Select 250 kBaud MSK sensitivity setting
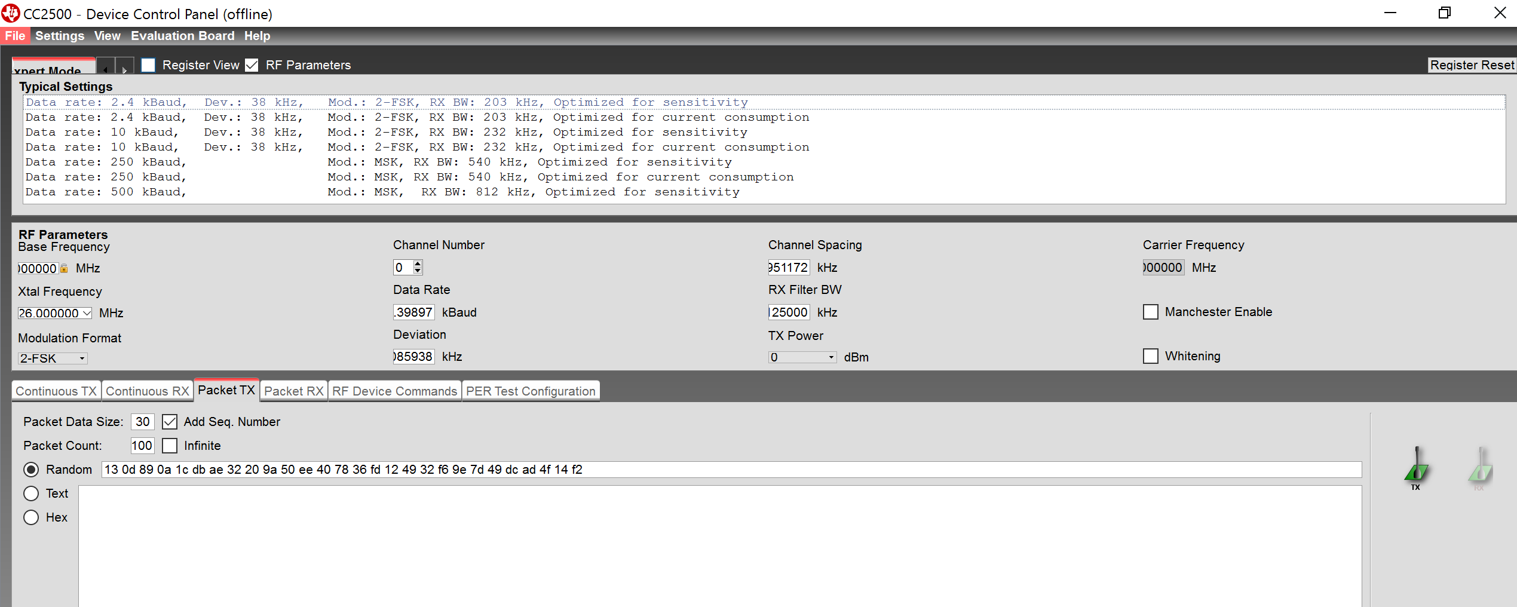Image resolution: width=1517 pixels, height=607 pixels. [x=764, y=162]
